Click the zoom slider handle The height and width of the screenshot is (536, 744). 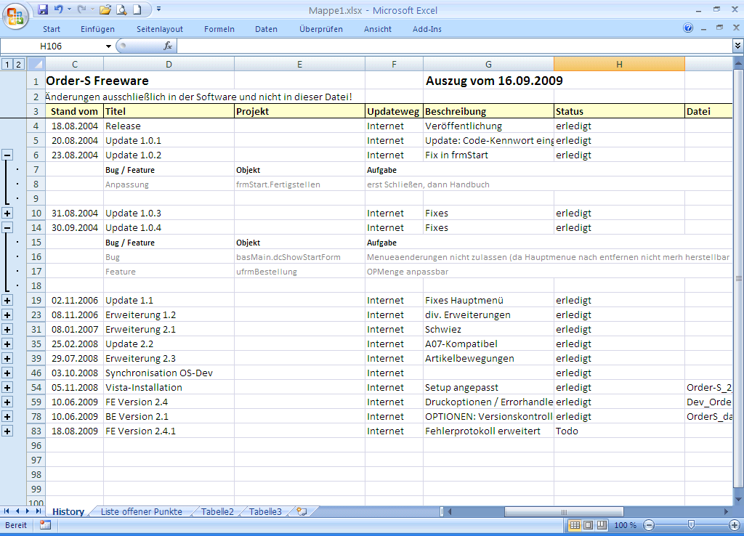pyautogui.click(x=691, y=525)
